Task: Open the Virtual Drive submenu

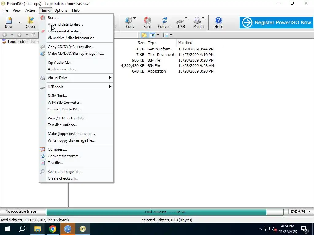Action: click(x=76, y=78)
